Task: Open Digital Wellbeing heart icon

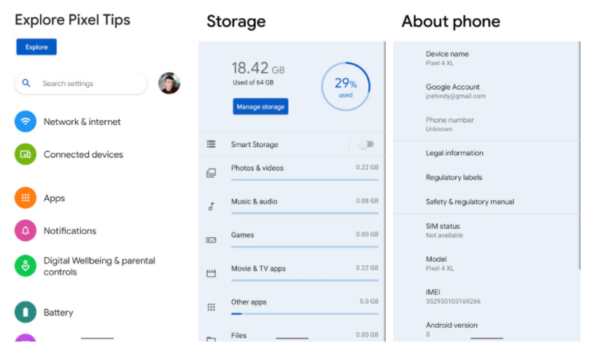Action: [x=26, y=266]
